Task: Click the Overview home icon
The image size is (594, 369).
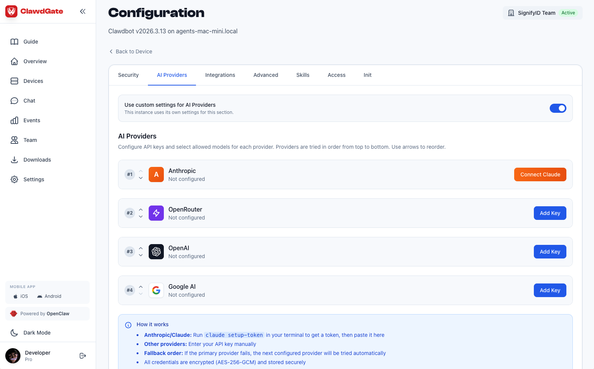Action: pos(14,61)
